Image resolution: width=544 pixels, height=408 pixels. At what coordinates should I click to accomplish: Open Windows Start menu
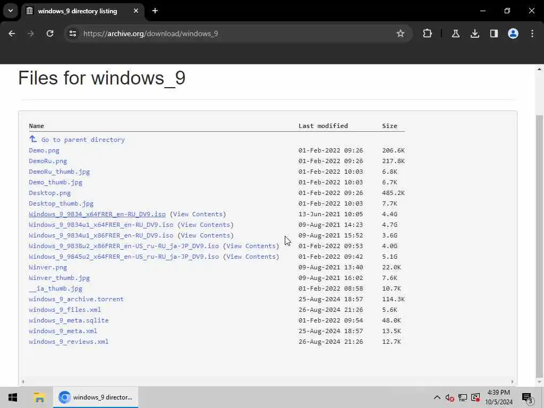click(13, 397)
